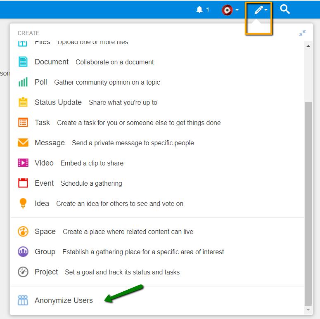
Task: Expand the dropdown arrow beside the pencil
Action: [x=266, y=10]
